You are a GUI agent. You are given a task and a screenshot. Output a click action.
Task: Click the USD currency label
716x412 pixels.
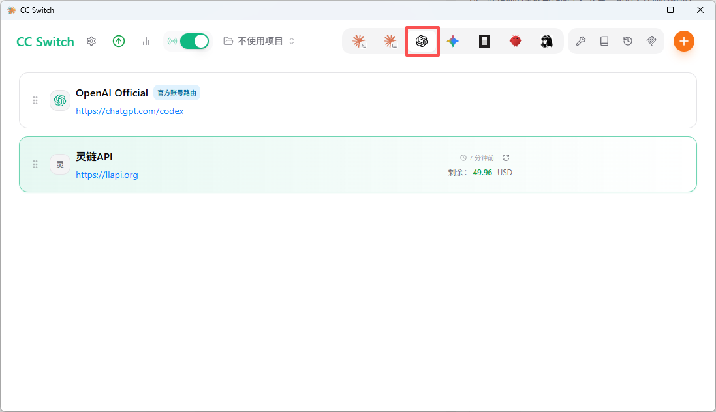click(x=505, y=173)
